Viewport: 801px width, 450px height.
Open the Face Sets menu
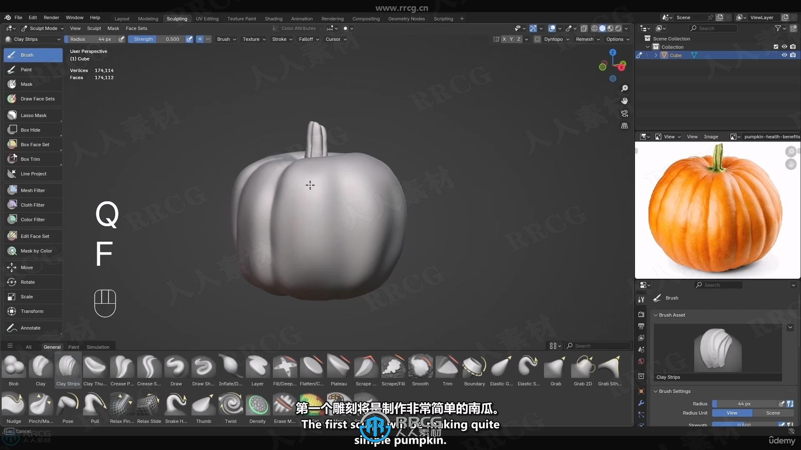pos(136,28)
